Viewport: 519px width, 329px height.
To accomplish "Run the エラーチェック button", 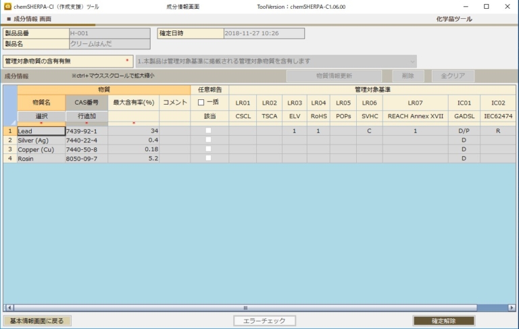I will (x=264, y=321).
